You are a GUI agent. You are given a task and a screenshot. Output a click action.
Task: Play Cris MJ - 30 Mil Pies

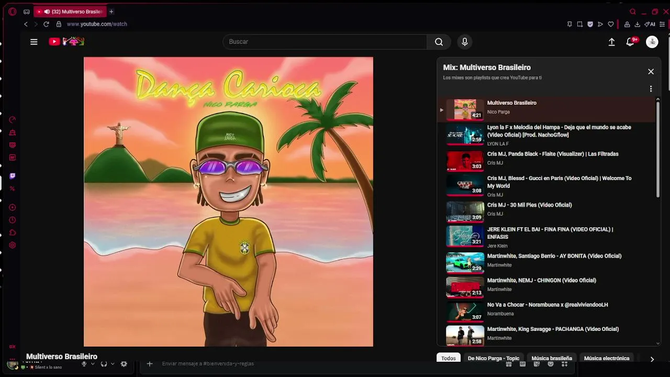pos(545,212)
